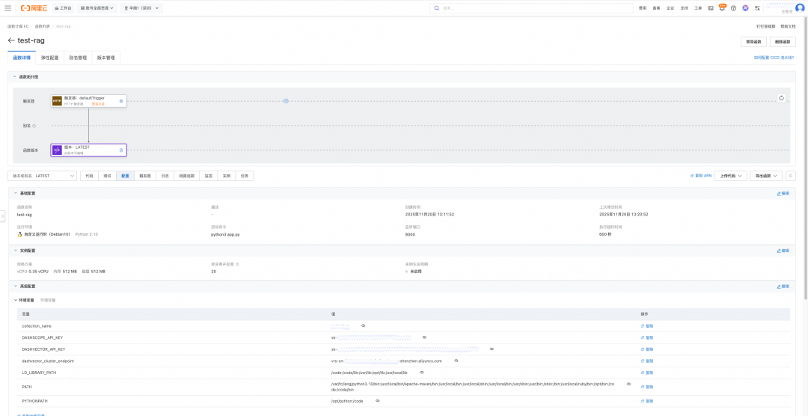The height and width of the screenshot is (416, 808).
Task: Click the refresh icon next to 导出函数
Action: pos(790,176)
